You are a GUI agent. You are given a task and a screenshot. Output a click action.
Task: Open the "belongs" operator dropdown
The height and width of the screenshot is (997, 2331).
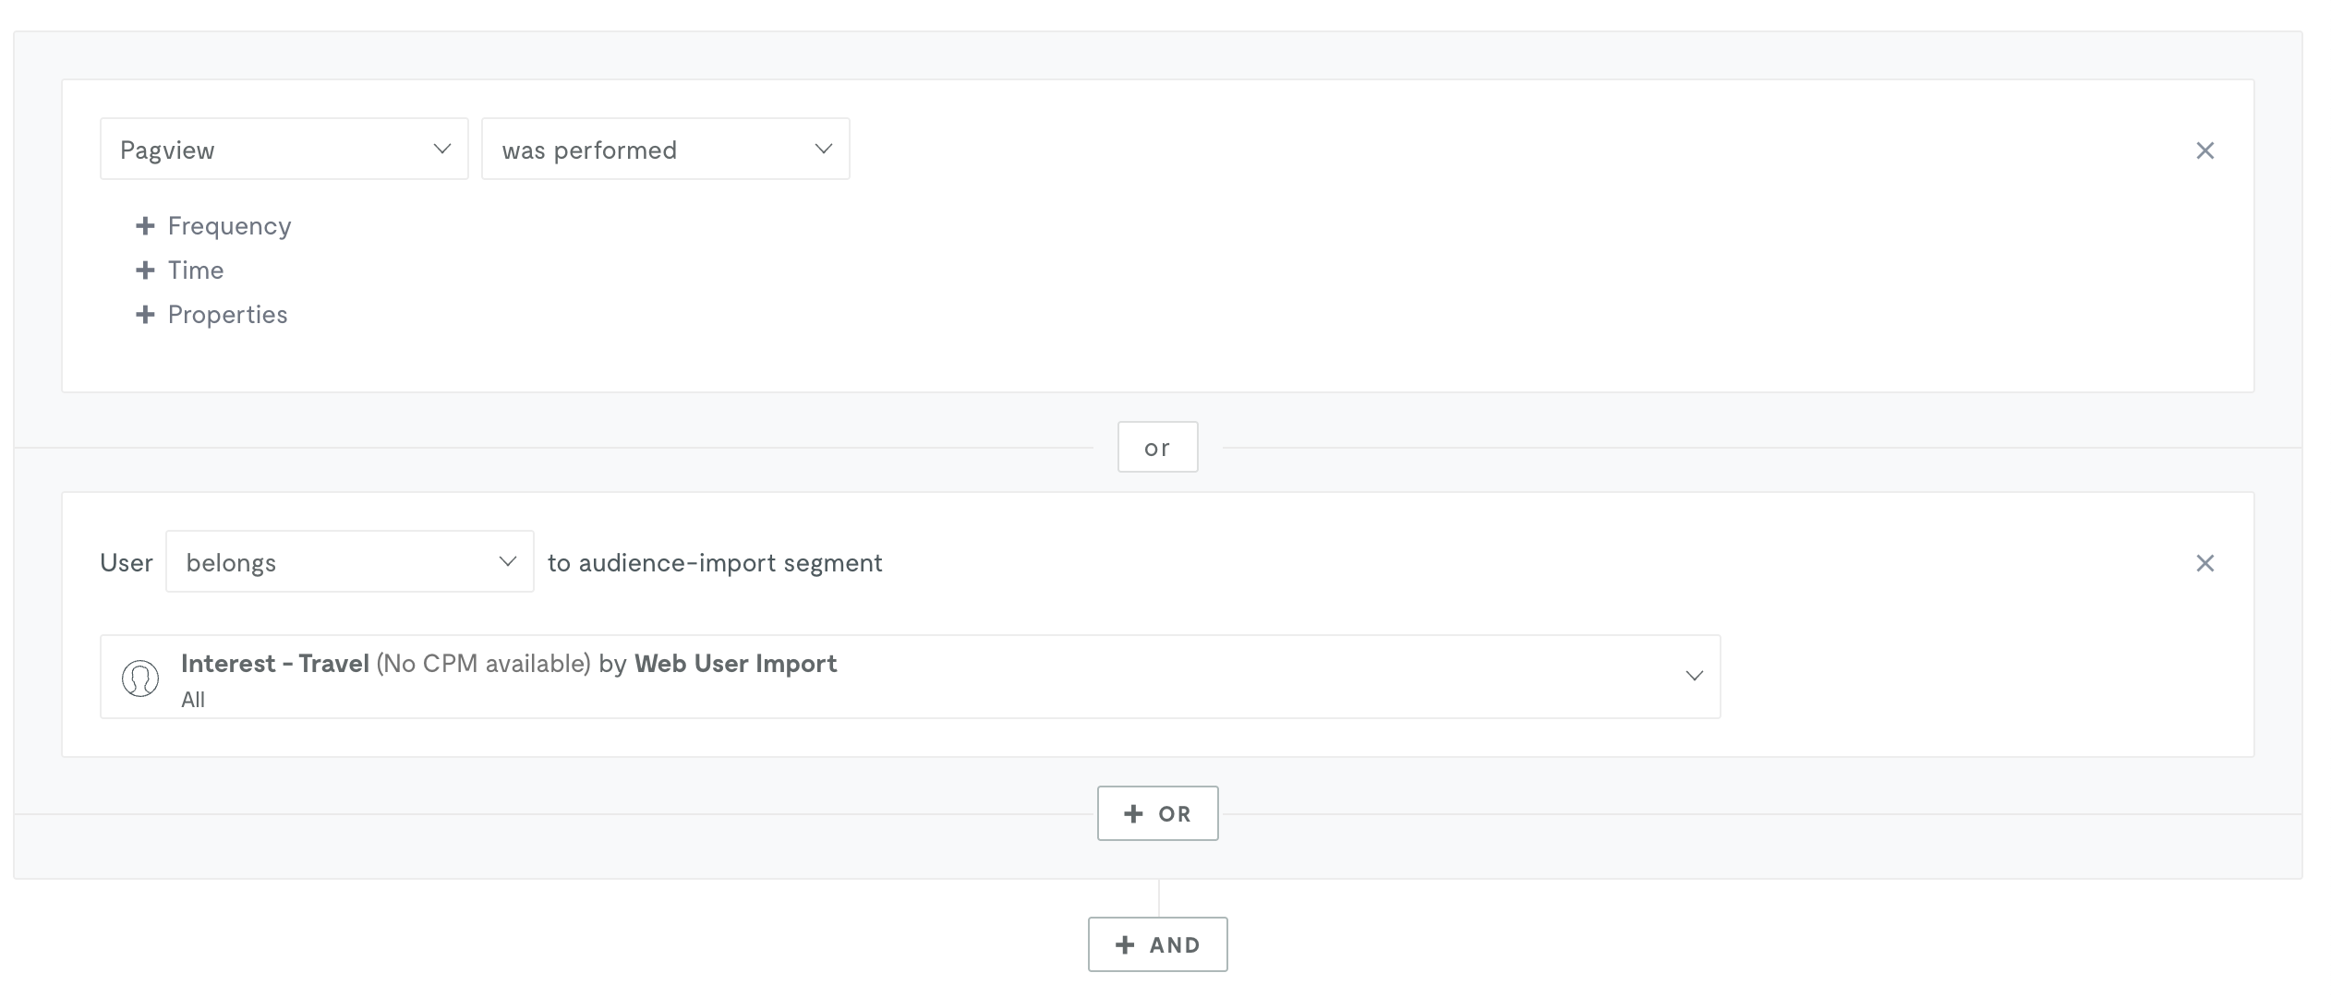click(x=349, y=561)
